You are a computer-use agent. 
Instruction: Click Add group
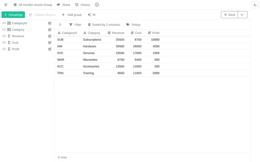click(x=71, y=15)
